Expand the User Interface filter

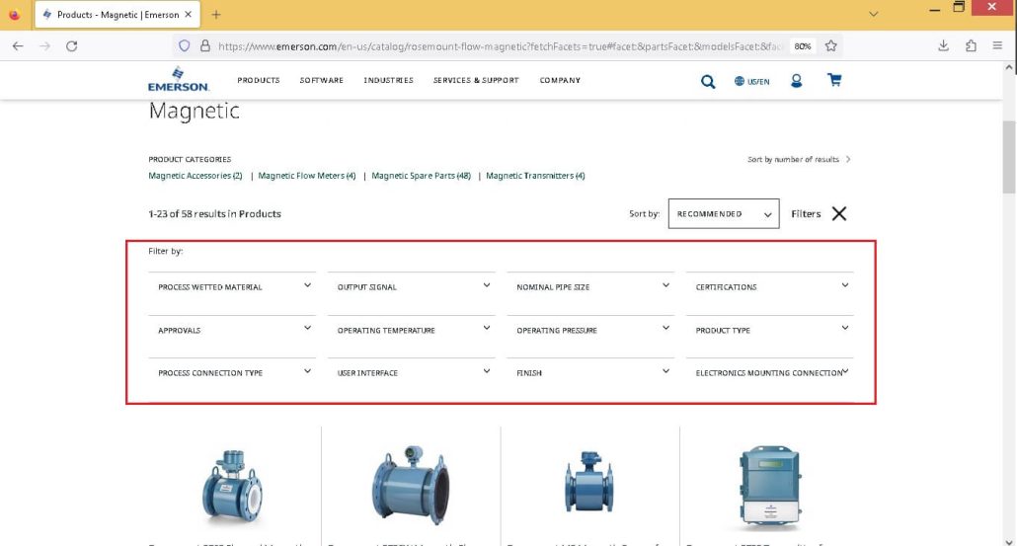point(411,373)
